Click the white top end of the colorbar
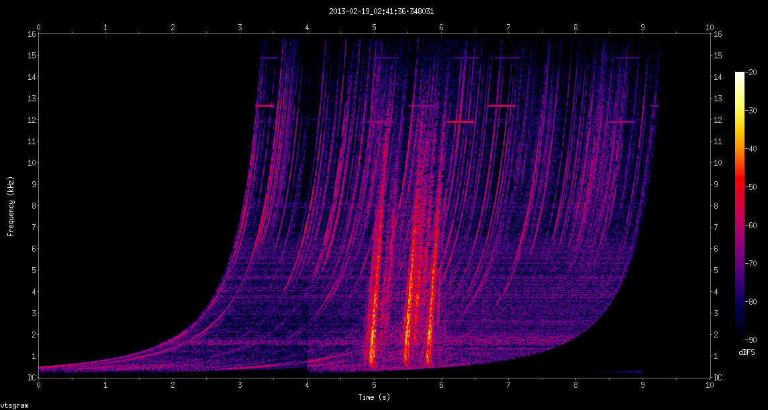The height and width of the screenshot is (410, 768). pos(740,75)
